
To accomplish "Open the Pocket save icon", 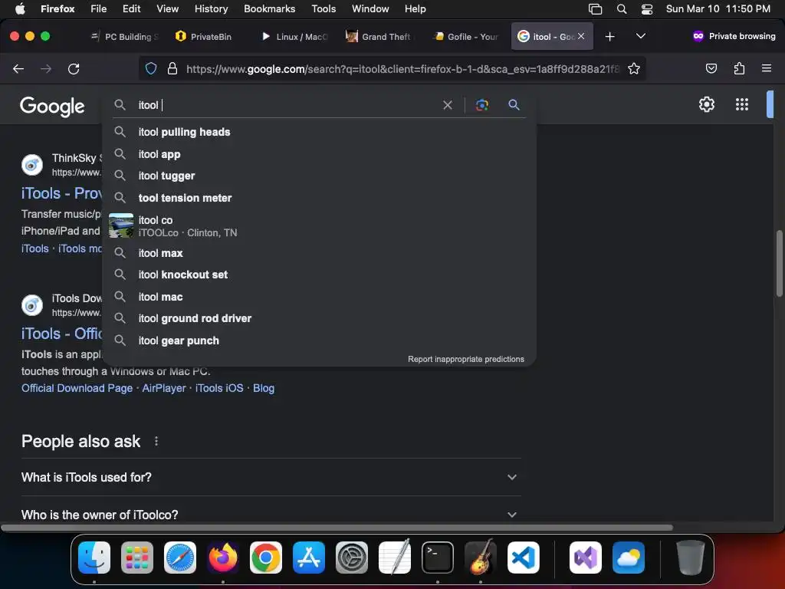I will 711,68.
